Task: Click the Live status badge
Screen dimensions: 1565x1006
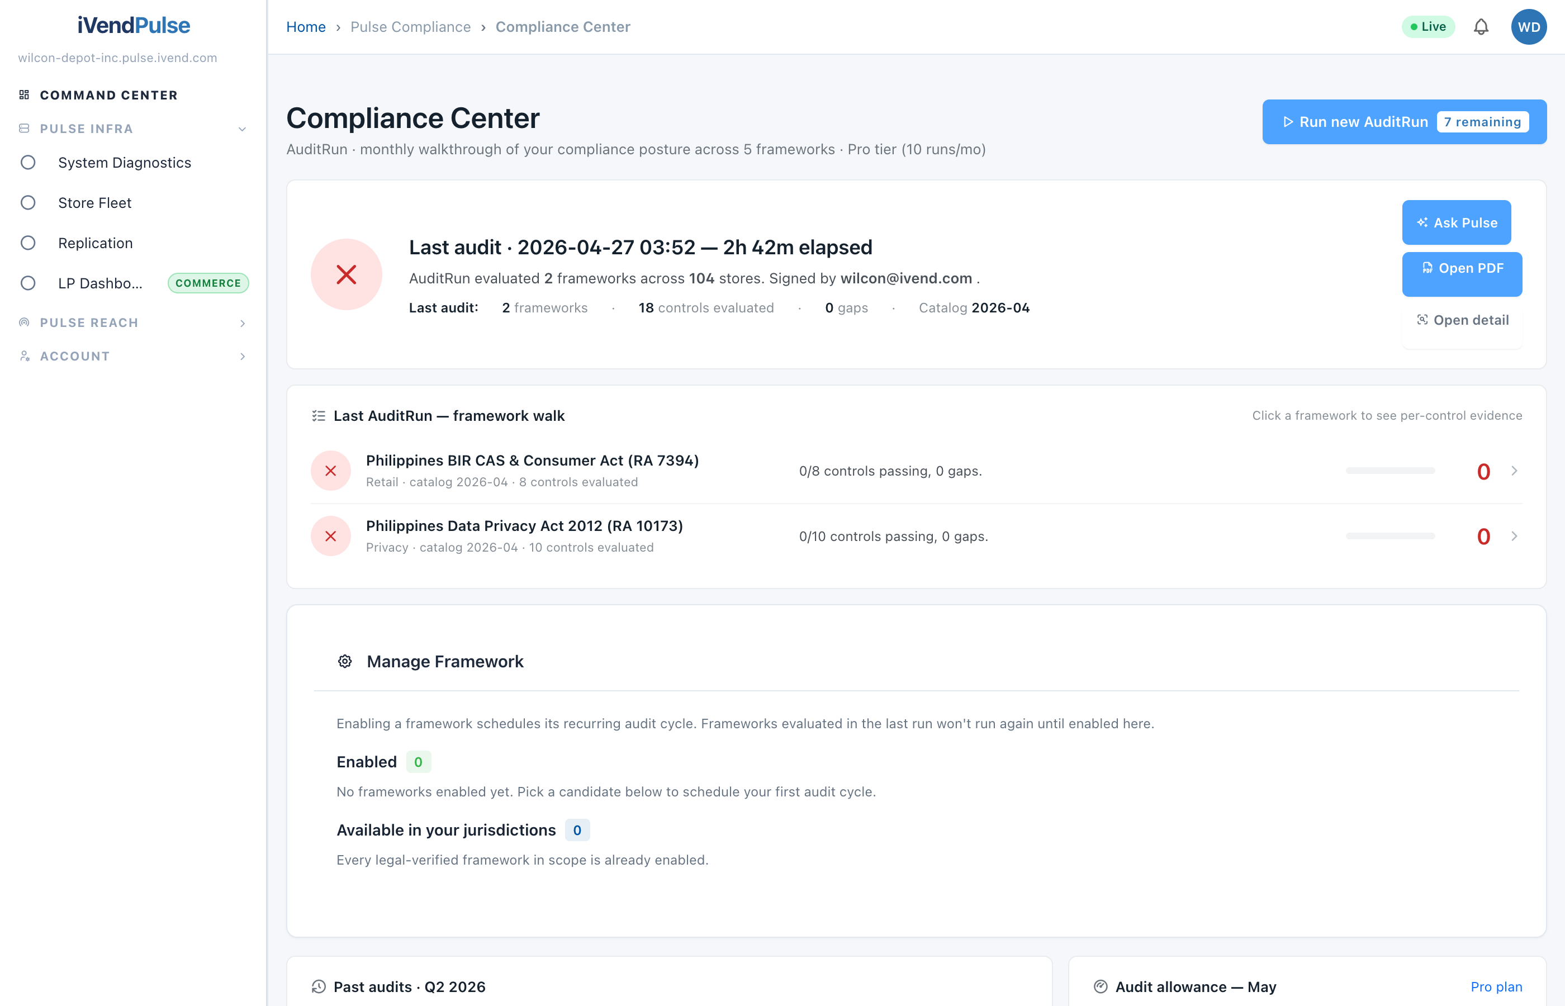Action: (x=1428, y=27)
